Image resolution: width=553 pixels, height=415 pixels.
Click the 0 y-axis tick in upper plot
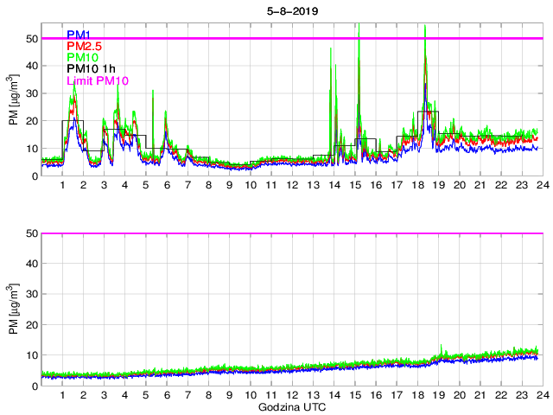pyautogui.click(x=35, y=176)
